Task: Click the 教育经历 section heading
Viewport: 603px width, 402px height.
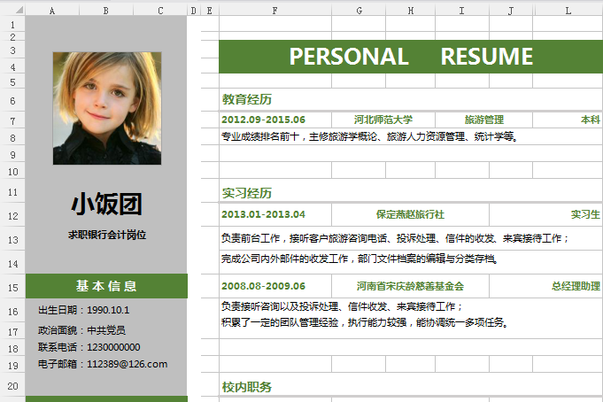Action: click(247, 99)
